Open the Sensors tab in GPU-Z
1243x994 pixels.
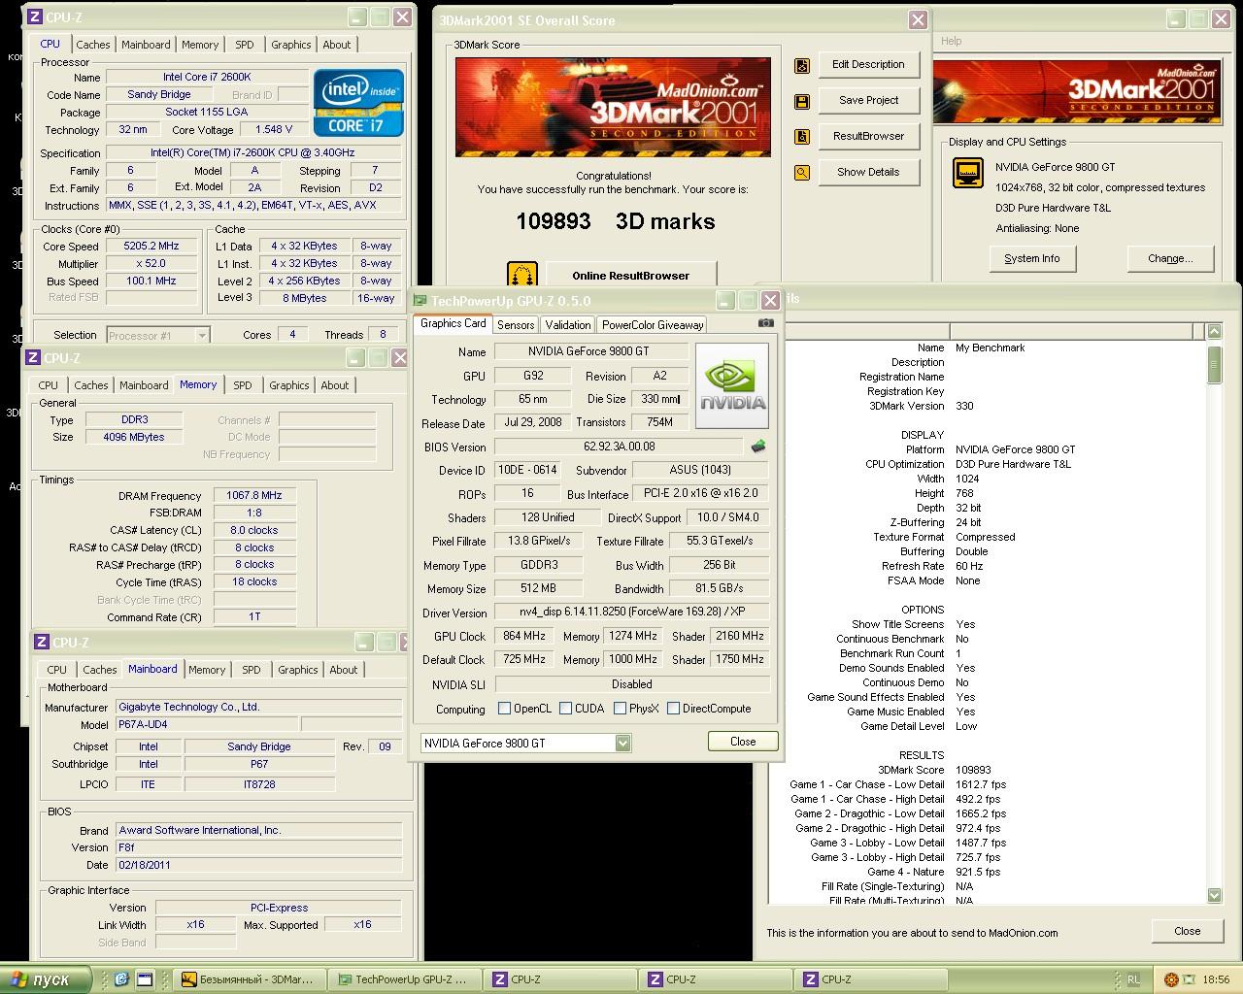[516, 325]
